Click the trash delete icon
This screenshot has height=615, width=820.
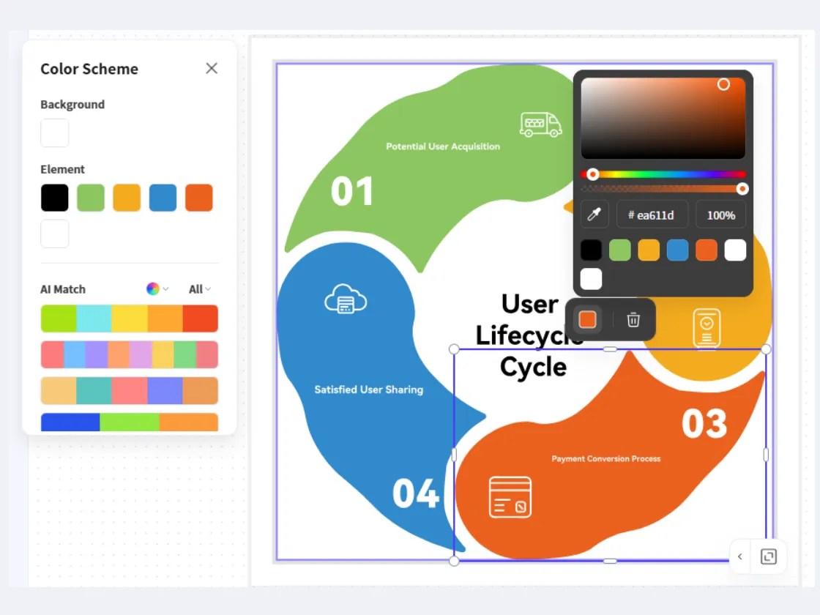633,320
